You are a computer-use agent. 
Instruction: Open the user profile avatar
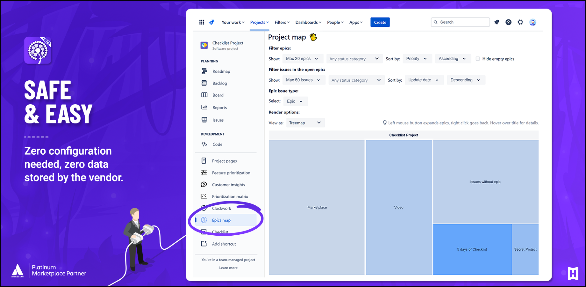532,22
